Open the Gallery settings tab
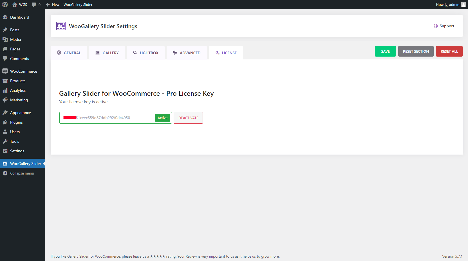The width and height of the screenshot is (468, 261). 107,53
